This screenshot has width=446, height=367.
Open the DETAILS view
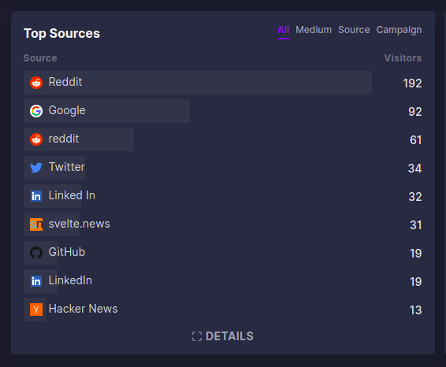tap(223, 336)
